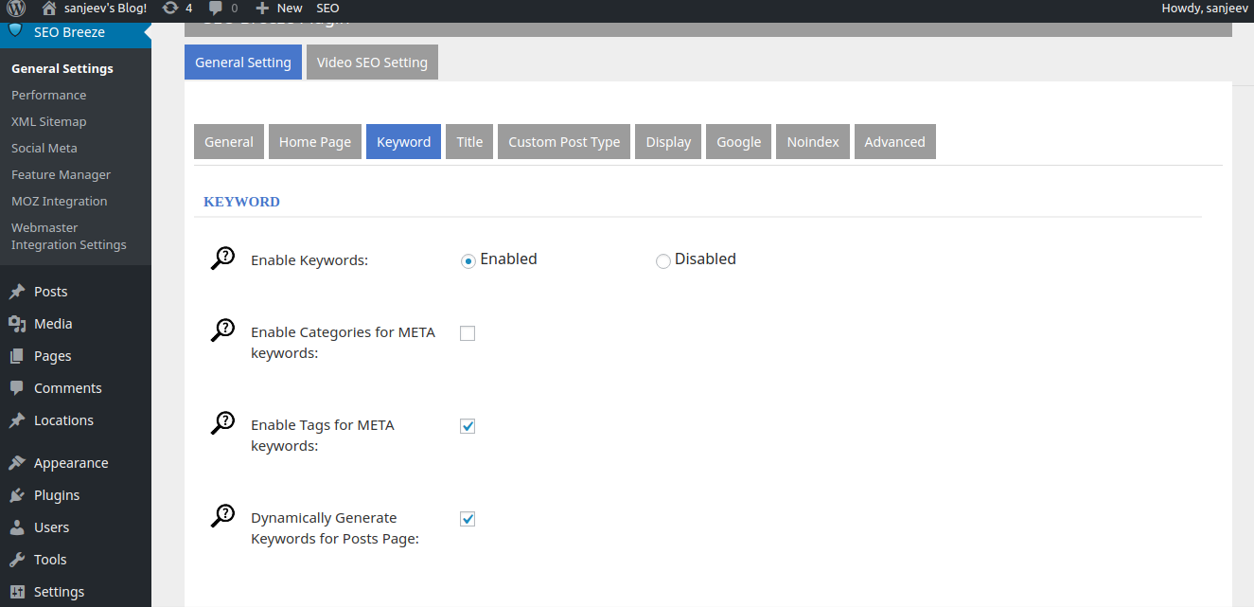Select the Disabled radio button for keywords
Viewport: 1254px width, 607px height.
coord(663,261)
